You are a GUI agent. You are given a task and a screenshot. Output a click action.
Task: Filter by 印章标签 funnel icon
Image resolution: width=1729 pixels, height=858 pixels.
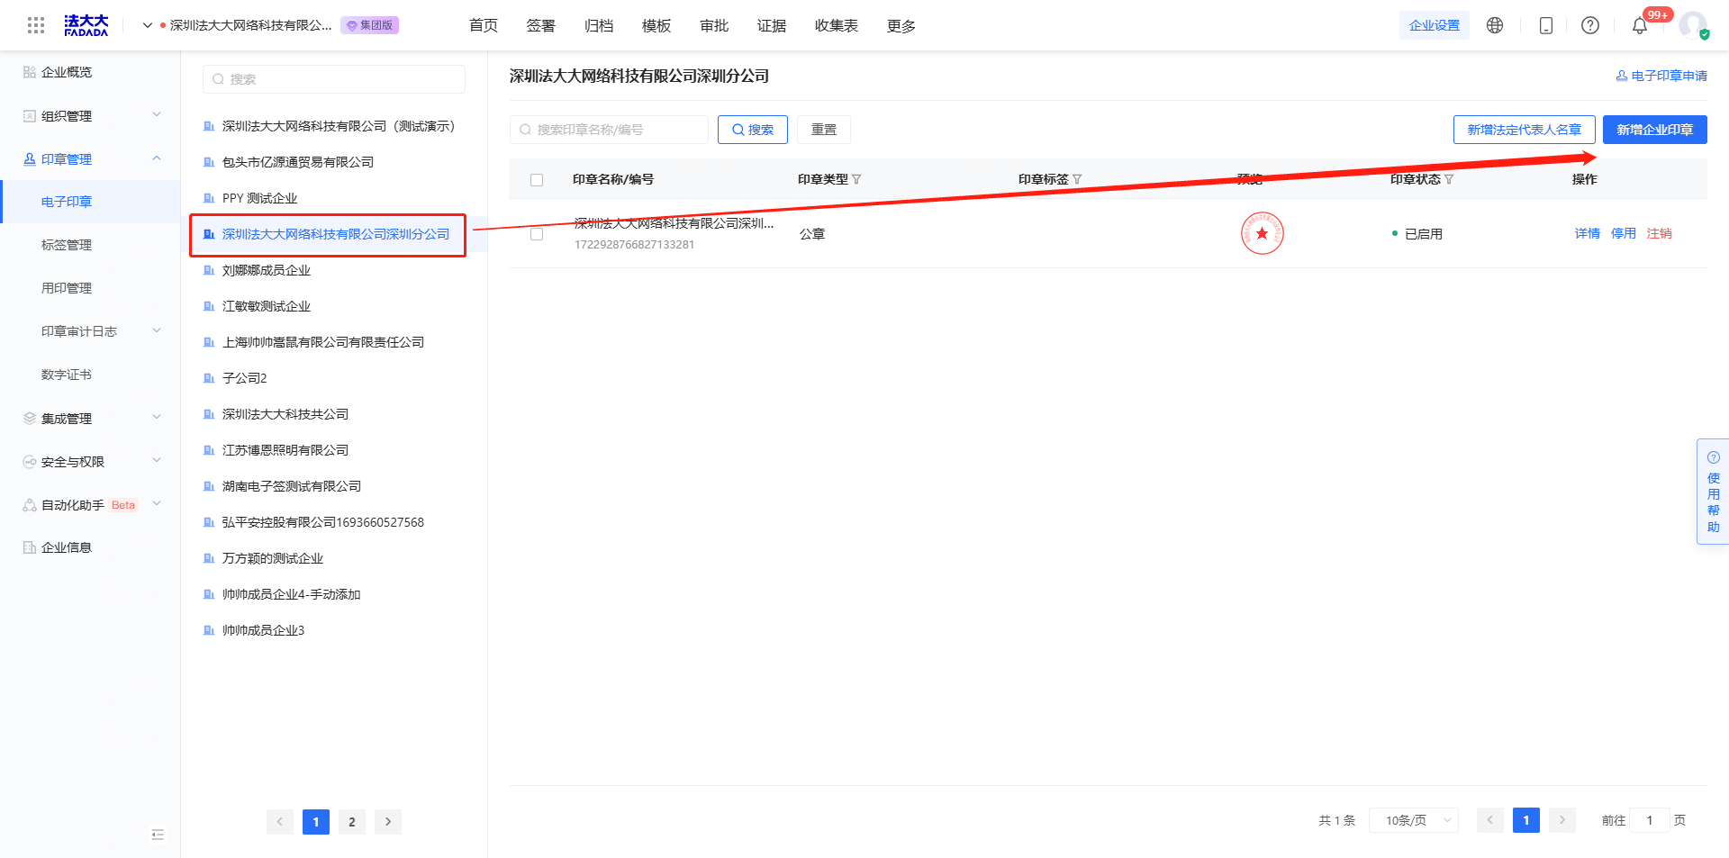[1077, 179]
